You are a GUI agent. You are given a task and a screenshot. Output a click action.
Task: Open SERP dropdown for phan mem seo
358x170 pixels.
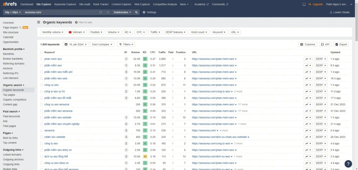point(320,59)
